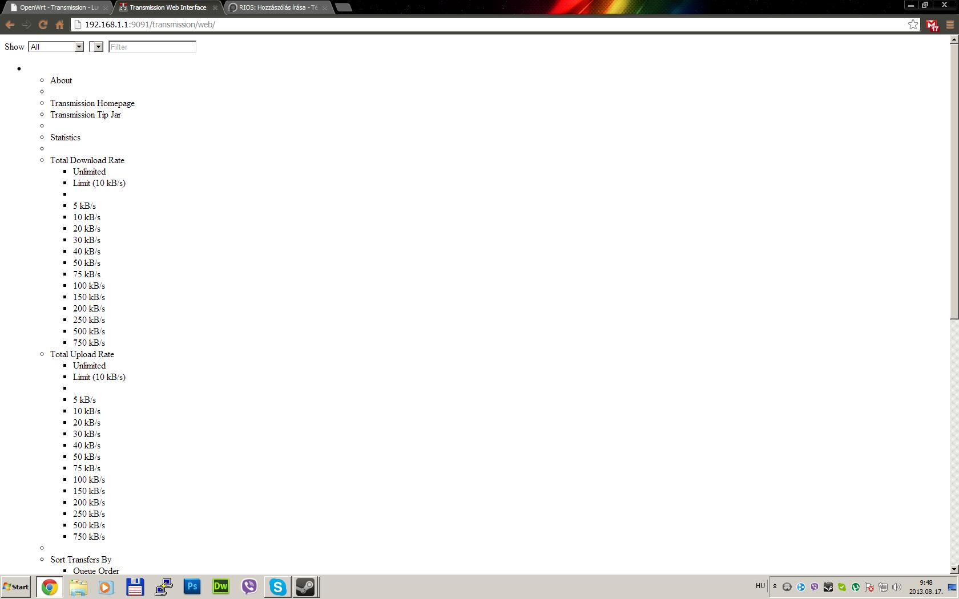Open the Total Upload Rate submenu
The image size is (959, 599).
click(x=82, y=354)
